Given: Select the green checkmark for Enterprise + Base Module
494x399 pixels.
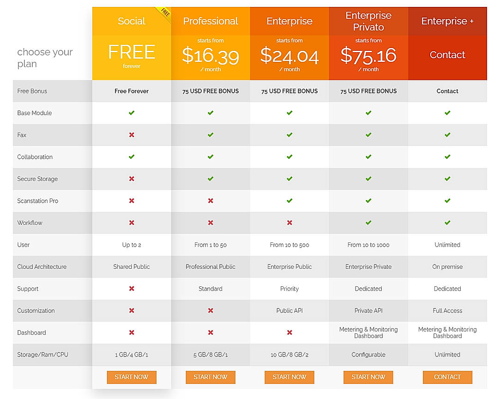Looking at the screenshot, I should click(x=447, y=113).
